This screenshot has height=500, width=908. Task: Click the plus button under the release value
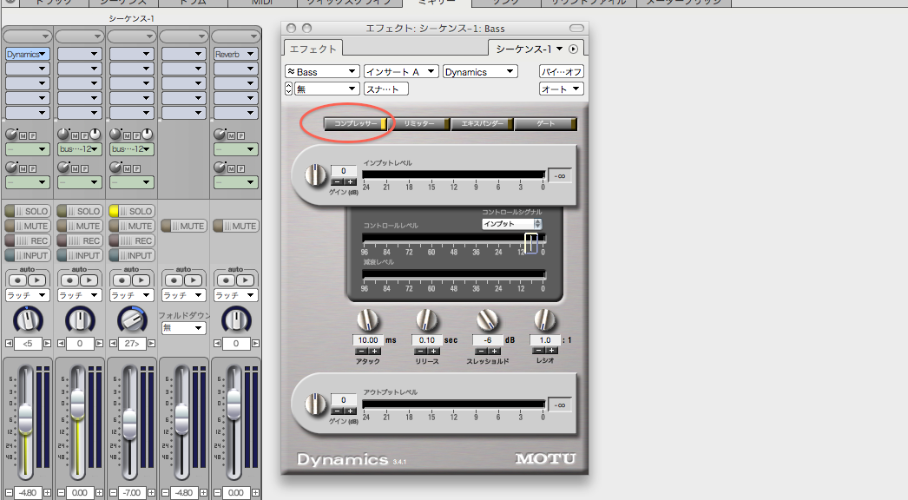tap(434, 351)
